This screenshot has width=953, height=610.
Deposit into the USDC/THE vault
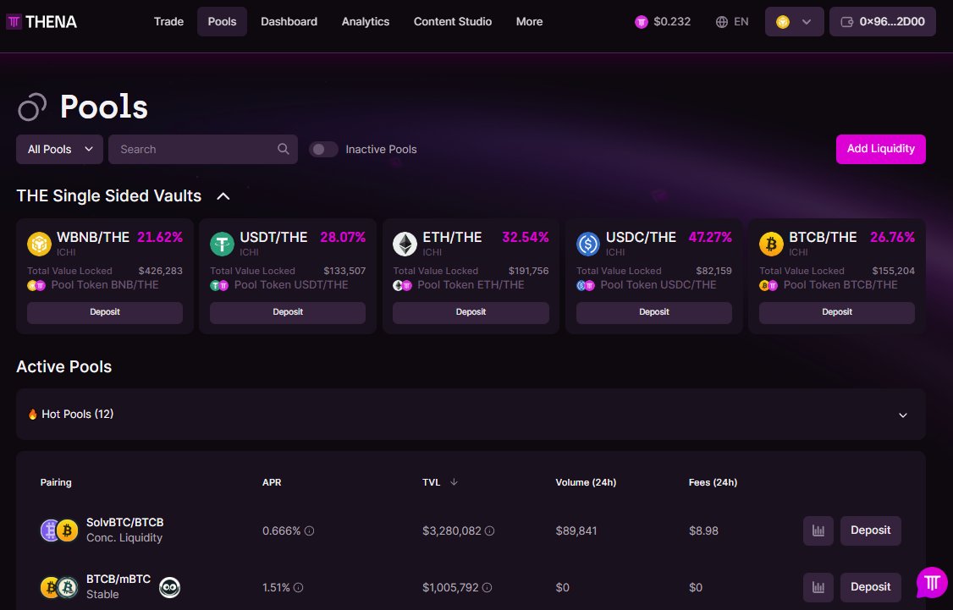(654, 312)
